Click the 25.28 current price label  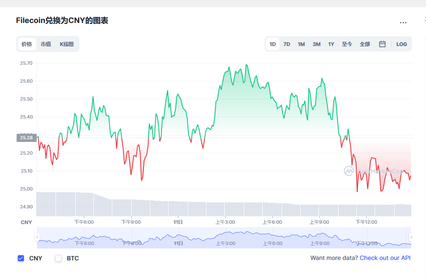(x=26, y=138)
